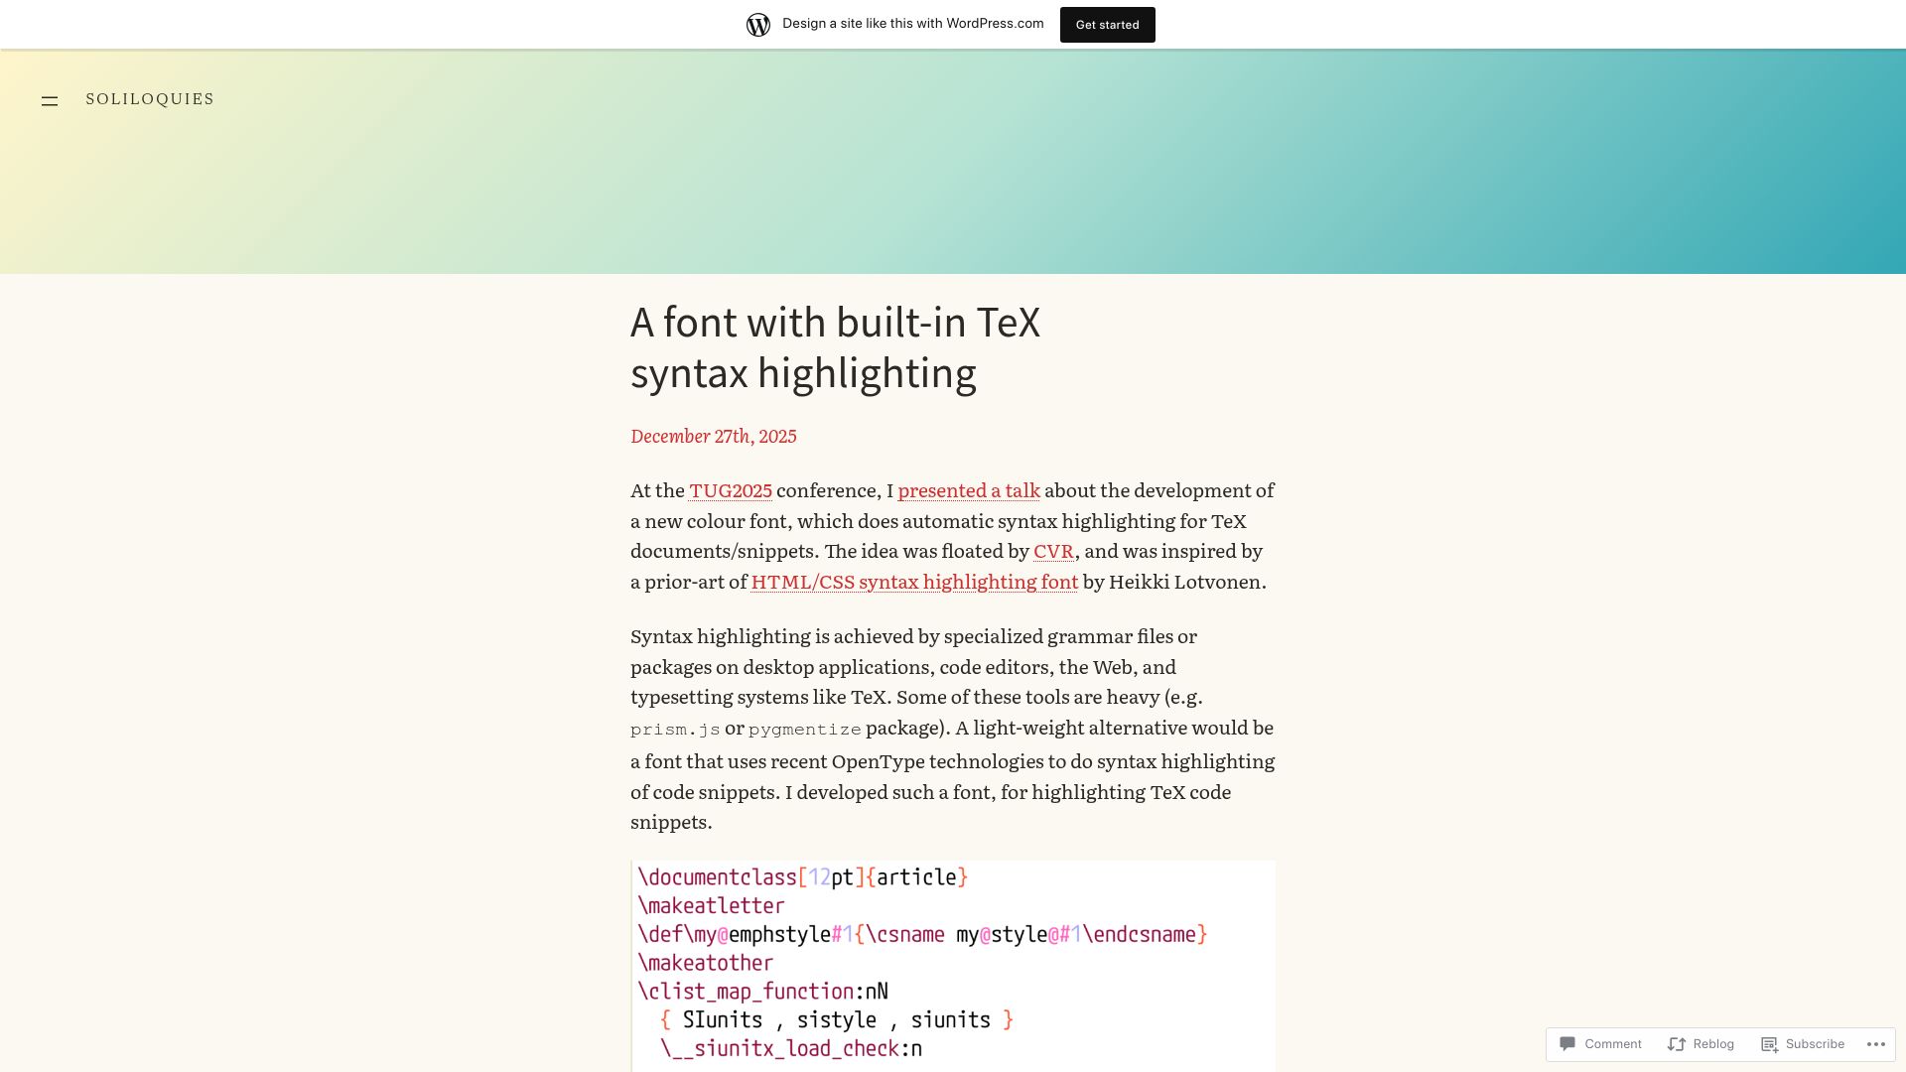The image size is (1906, 1072).
Task: Click the Comment speech bubble icon
Action: click(1567, 1043)
